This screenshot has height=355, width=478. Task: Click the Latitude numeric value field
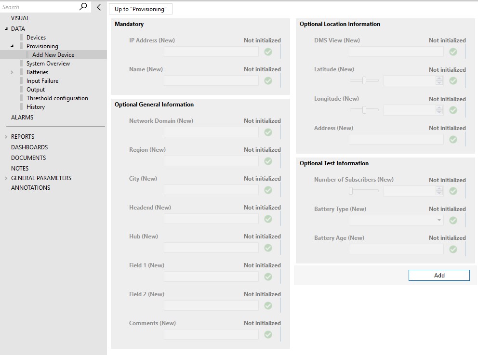(x=410, y=80)
